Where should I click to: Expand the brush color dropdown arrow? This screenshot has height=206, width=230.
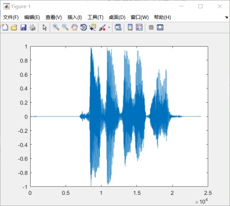click(109, 28)
